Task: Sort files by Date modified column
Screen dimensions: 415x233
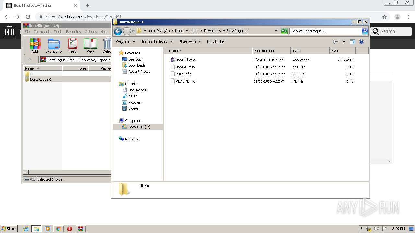Action: (271, 51)
